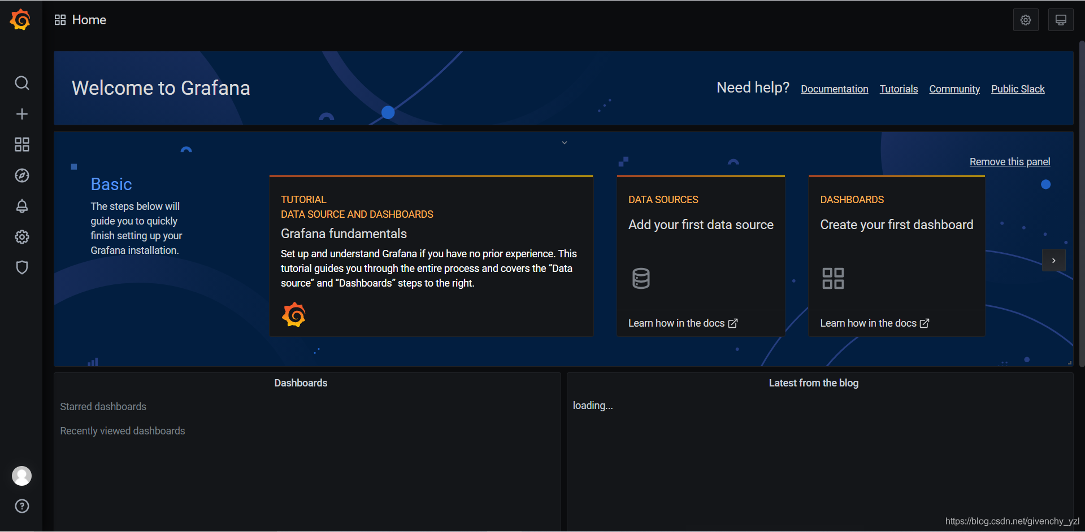
Task: Cycle view mode with the monitor icon
Action: (1061, 20)
